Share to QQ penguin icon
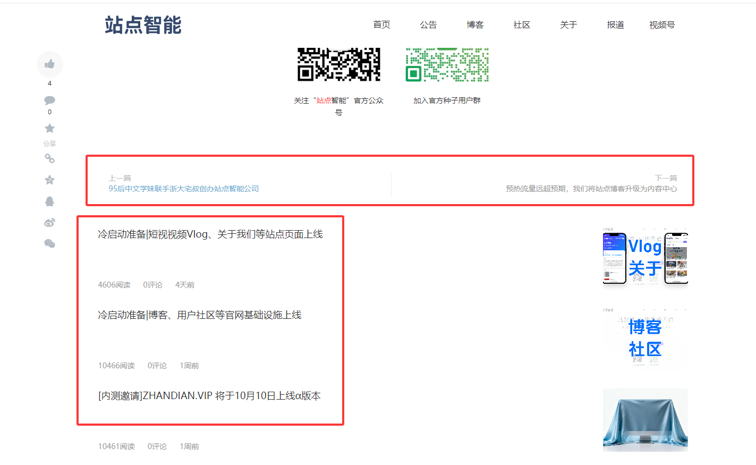 (50, 201)
